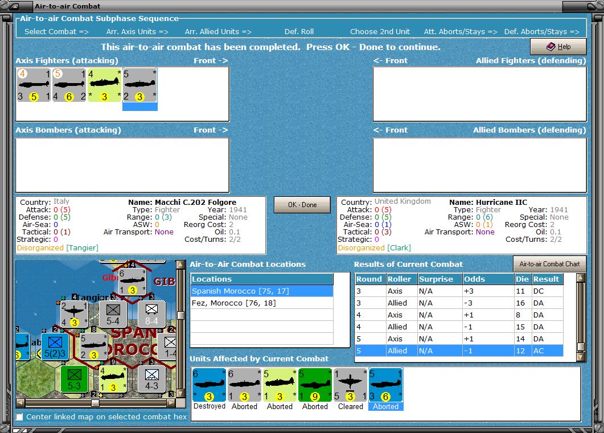Select the second Axis fighter with orange 5
The width and height of the screenshot is (604, 433).
(69, 85)
